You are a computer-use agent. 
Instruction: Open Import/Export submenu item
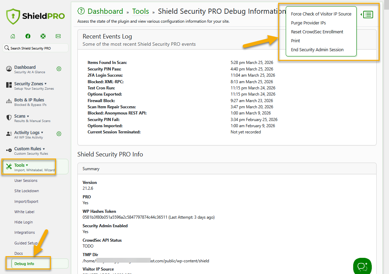coord(26,201)
